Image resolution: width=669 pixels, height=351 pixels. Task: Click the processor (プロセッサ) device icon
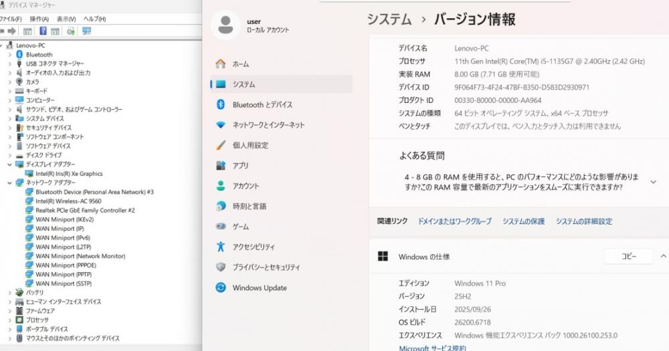[19, 320]
